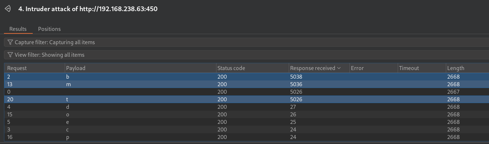
Task: Sort by Status code column header
Action: [x=252, y=68]
